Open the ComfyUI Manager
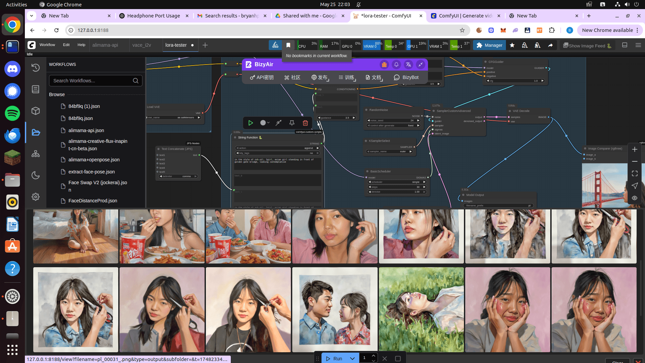The width and height of the screenshot is (645, 363). pyautogui.click(x=489, y=45)
